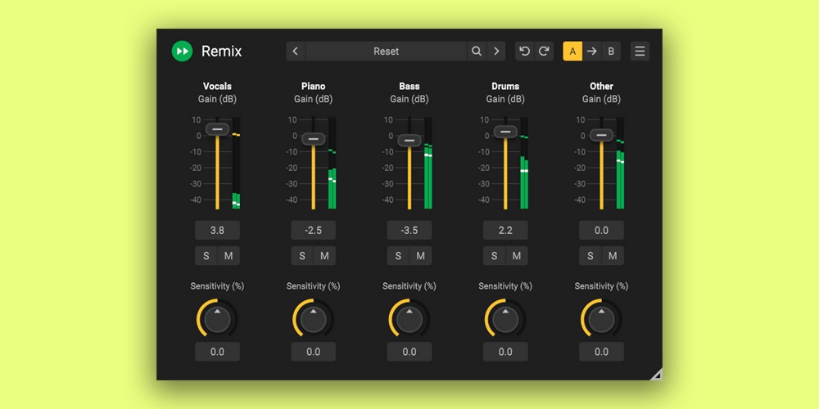Solo the Drums channel

(495, 256)
